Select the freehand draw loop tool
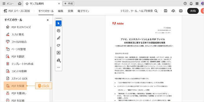 (58, 45)
